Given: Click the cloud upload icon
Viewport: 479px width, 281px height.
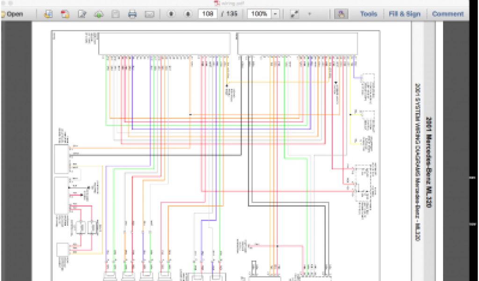Looking at the screenshot, I should point(99,14).
